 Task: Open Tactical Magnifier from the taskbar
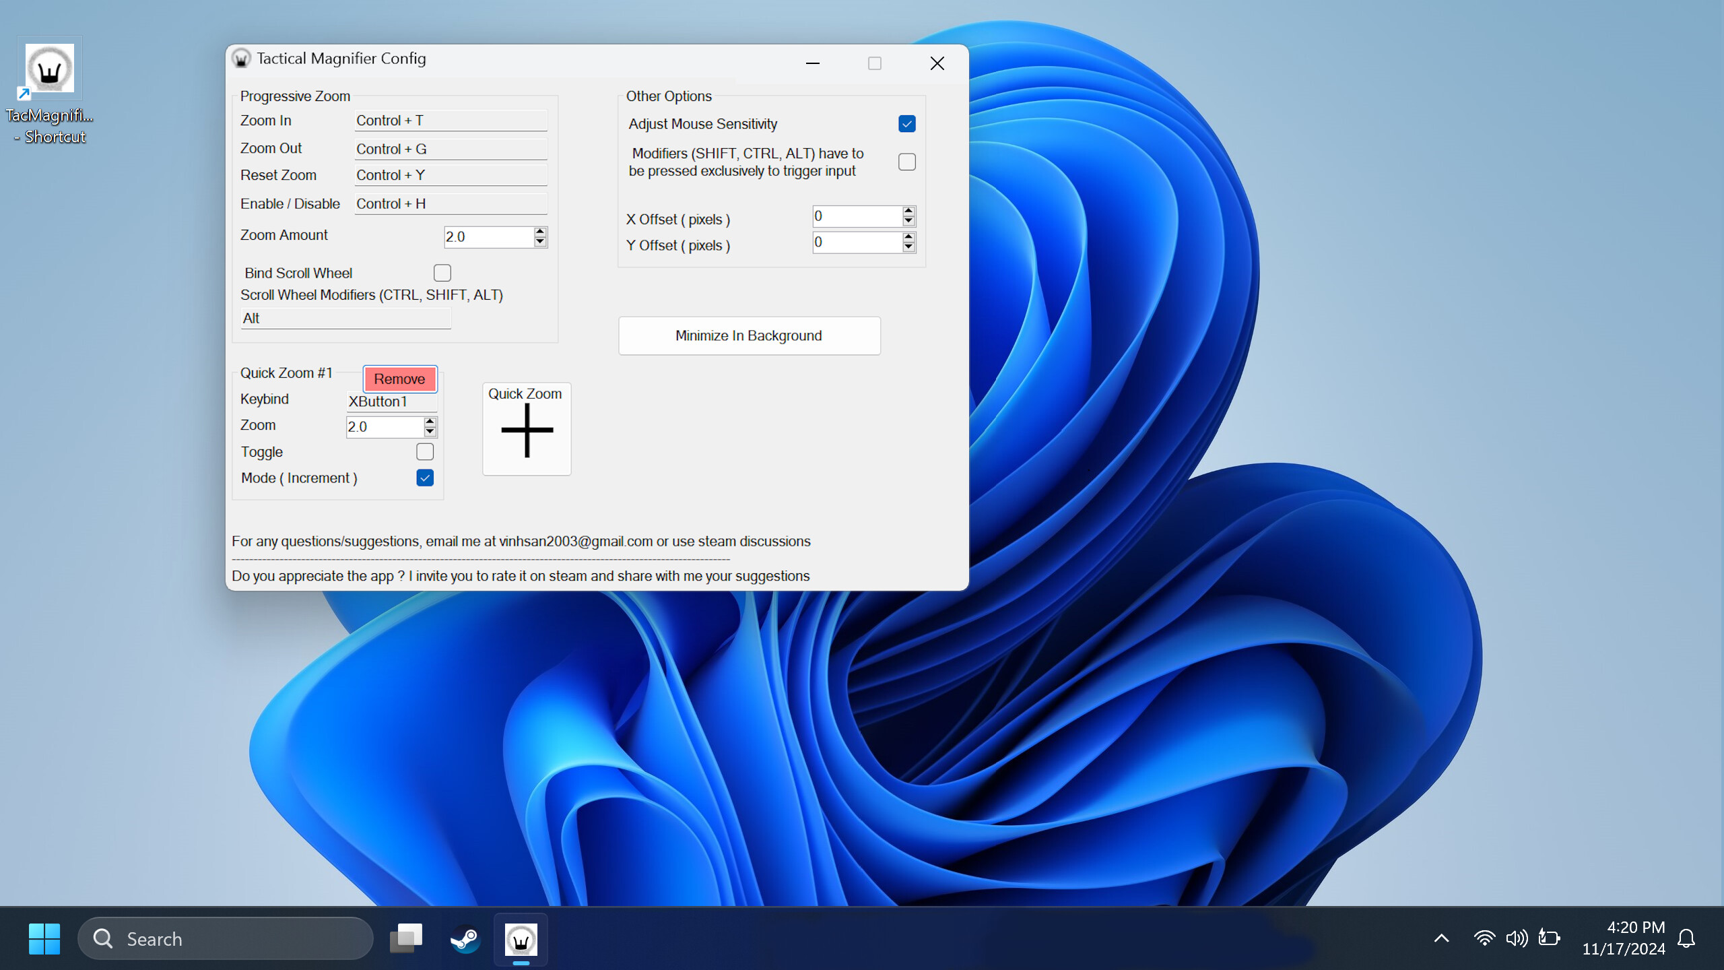click(522, 938)
